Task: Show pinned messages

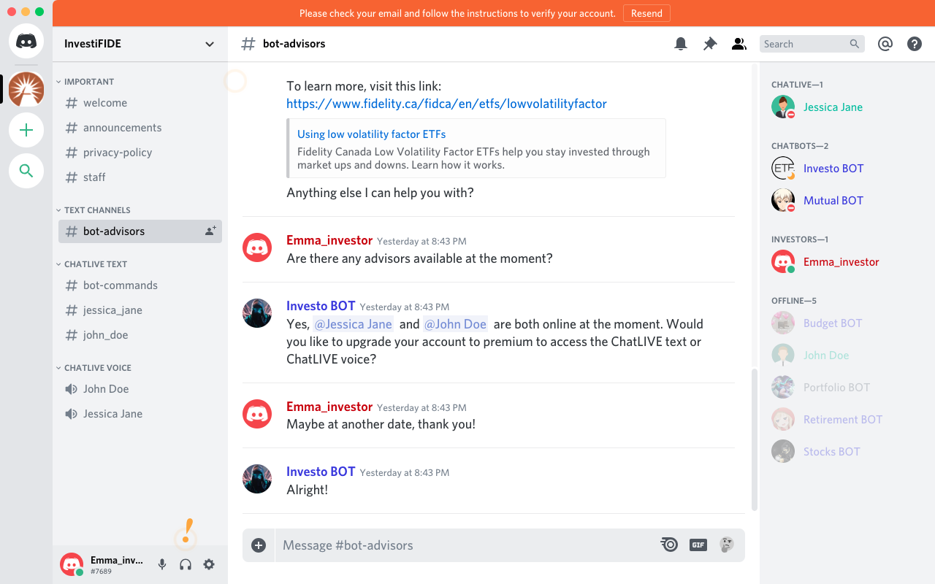Action: click(710, 44)
